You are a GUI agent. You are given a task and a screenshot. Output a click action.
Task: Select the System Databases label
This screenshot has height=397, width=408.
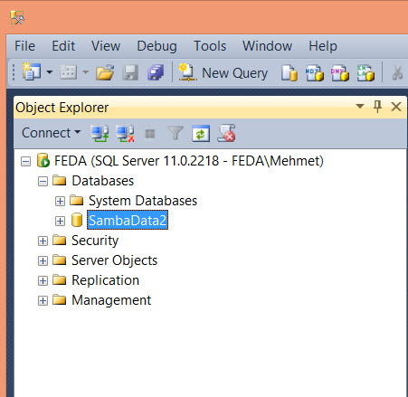143,201
